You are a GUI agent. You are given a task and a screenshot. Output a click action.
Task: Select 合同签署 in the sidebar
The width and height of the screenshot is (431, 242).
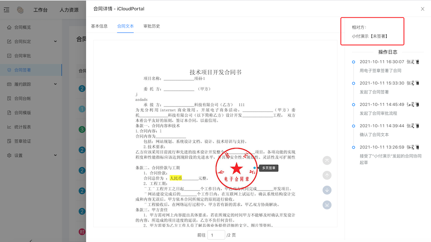[x=22, y=70]
